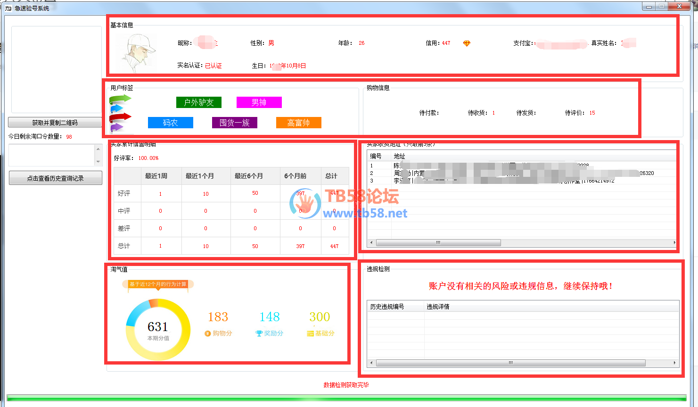Click address list scroll left arrow
This screenshot has height=407, width=698.
371,242
